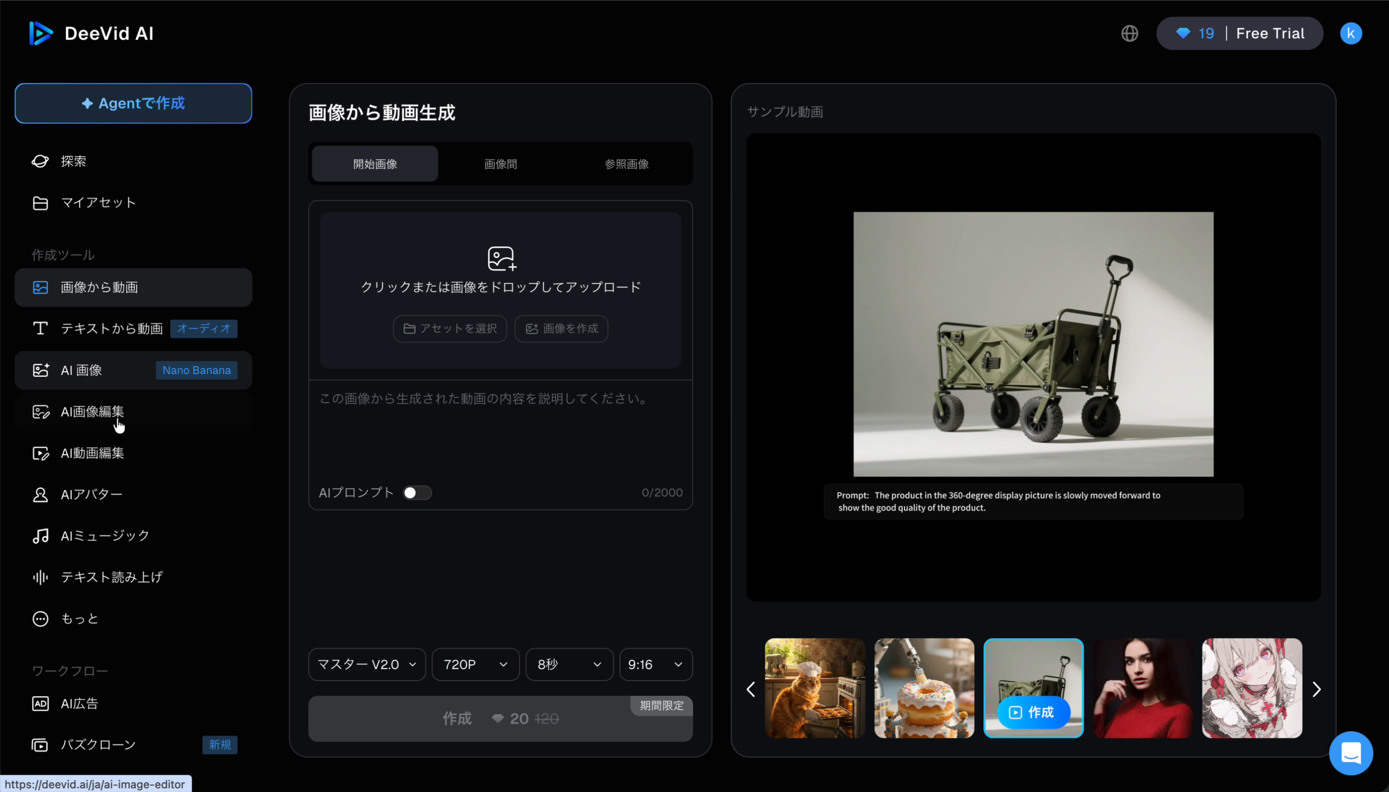The width and height of the screenshot is (1389, 792).
Task: Toggle the AIプロンプト switch
Action: click(417, 492)
